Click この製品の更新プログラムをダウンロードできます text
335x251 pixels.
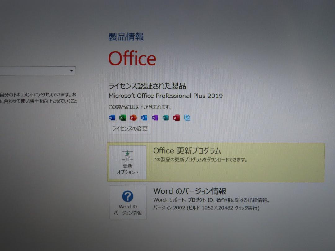200,160
